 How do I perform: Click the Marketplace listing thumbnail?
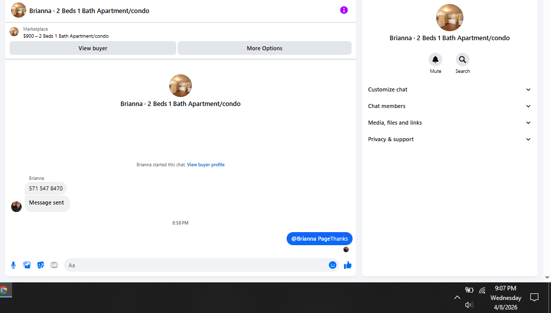coord(14,32)
